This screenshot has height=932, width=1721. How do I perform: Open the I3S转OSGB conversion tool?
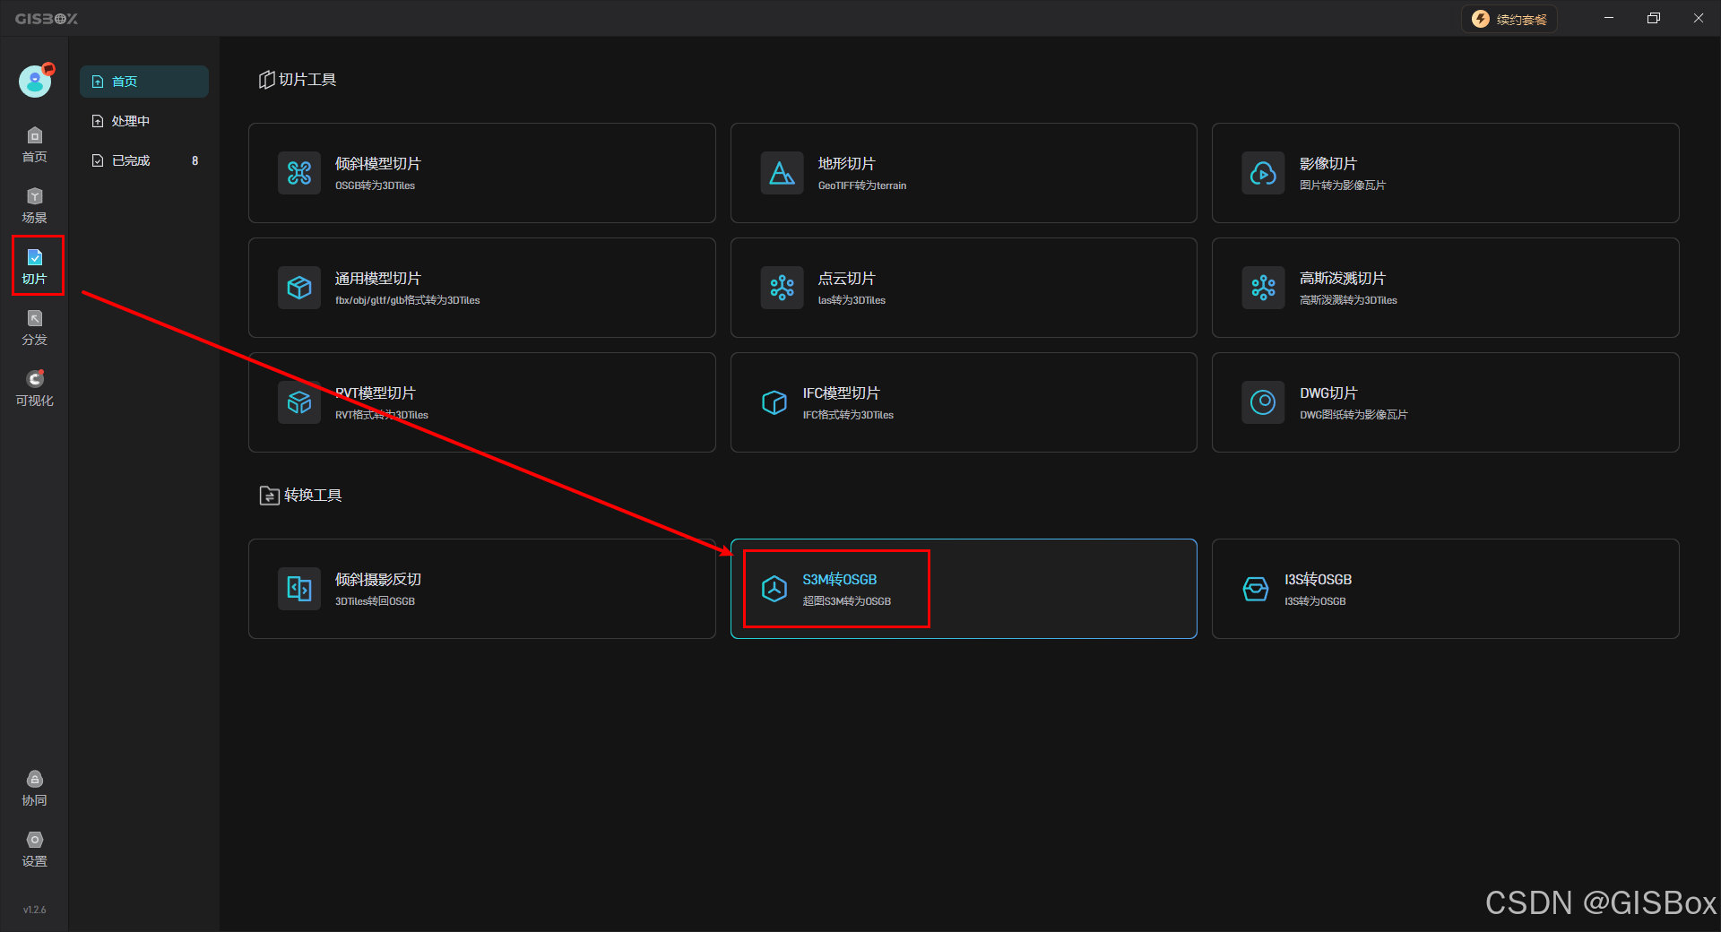tap(1445, 589)
